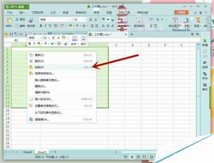The width and height of the screenshot is (214, 163).
Task: Expand the font name dropdown in ribbon
Action: (x=72, y=20)
